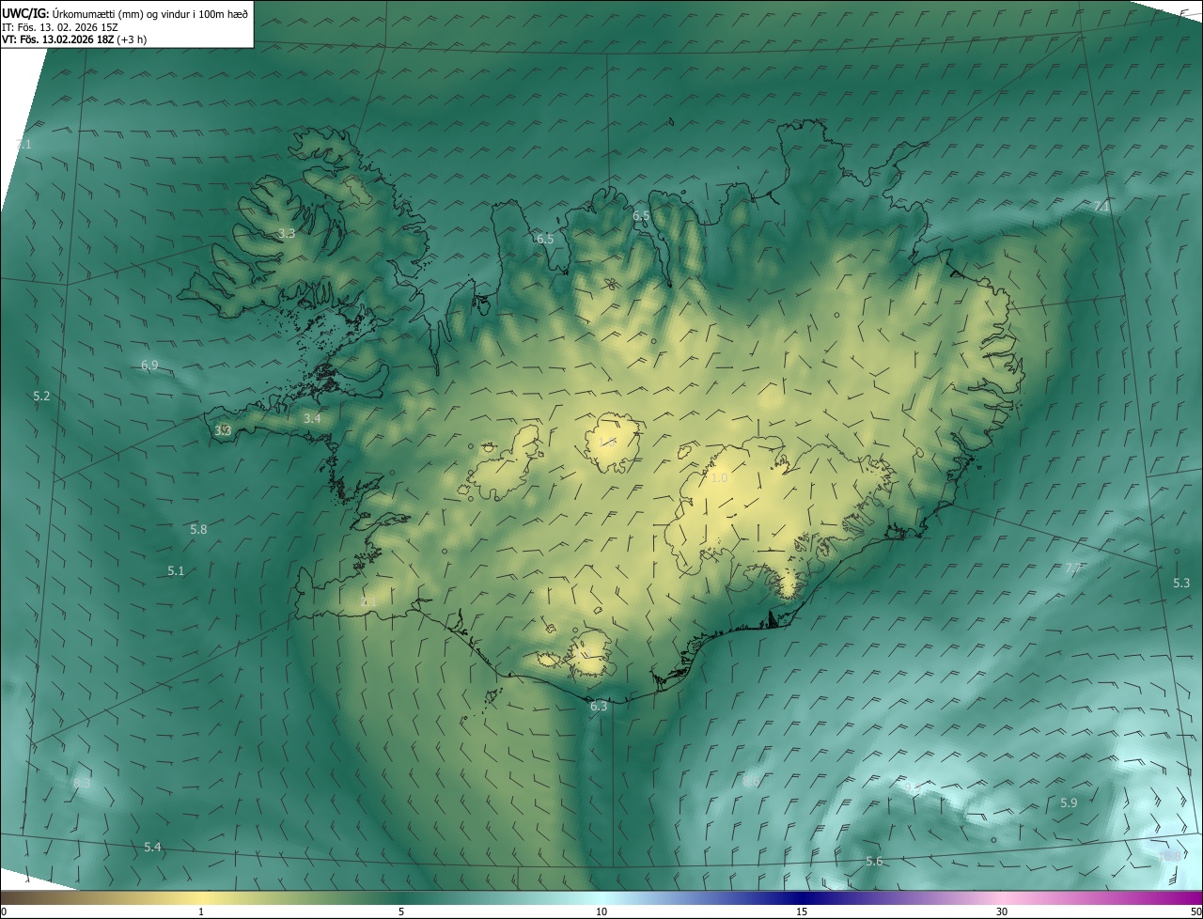
Task: Click the 5.6 value label on the map
Action: coord(874,862)
